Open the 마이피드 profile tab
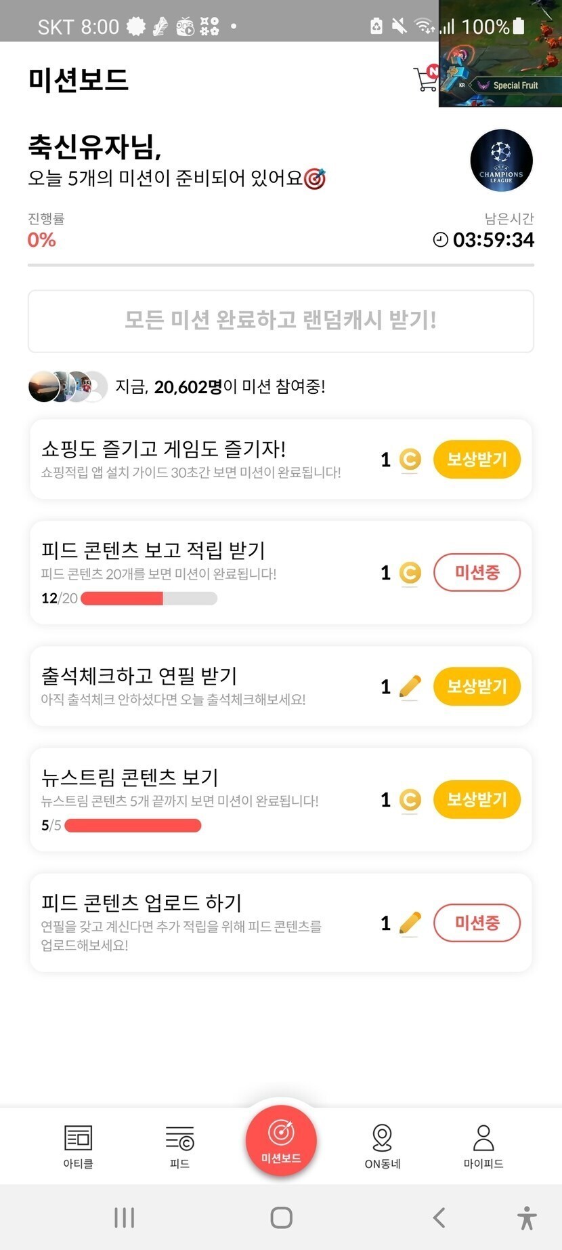This screenshot has width=562, height=1250. pyautogui.click(x=483, y=1146)
